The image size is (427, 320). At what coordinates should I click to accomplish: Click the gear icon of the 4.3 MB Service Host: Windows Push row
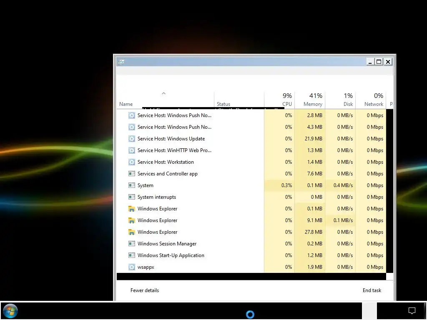pyautogui.click(x=132, y=127)
